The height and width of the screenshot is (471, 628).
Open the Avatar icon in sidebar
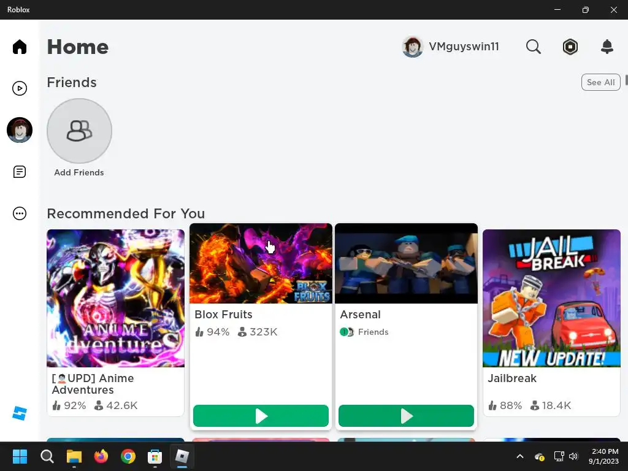pos(19,130)
